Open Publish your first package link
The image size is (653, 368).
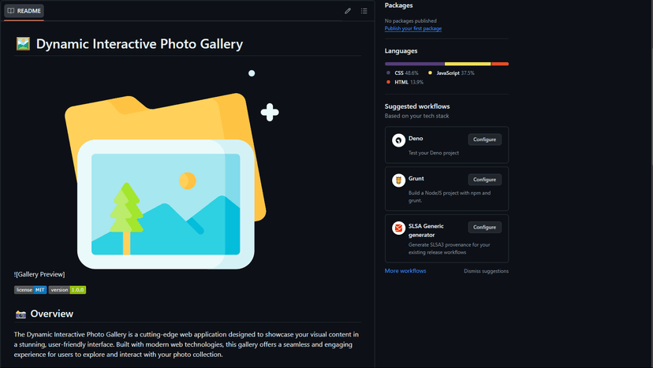(x=412, y=28)
